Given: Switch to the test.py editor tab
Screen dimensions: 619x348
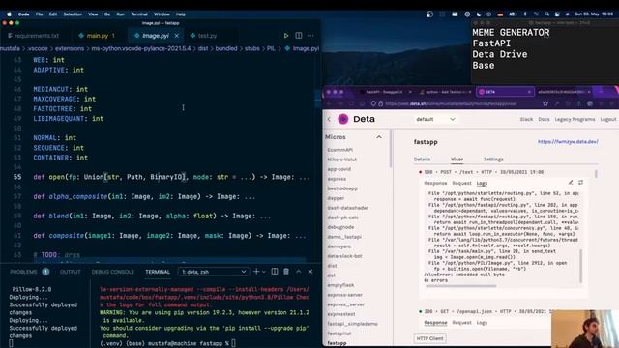Looking at the screenshot, I should (x=207, y=36).
